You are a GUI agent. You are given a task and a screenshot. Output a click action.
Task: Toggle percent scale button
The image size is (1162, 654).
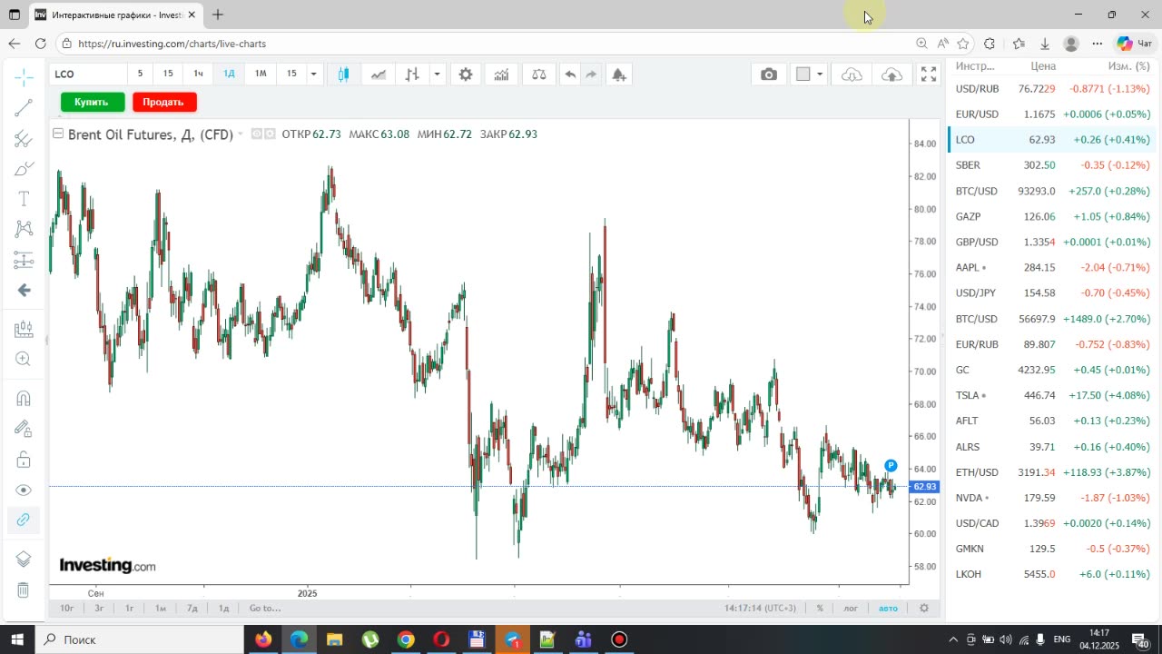(820, 609)
